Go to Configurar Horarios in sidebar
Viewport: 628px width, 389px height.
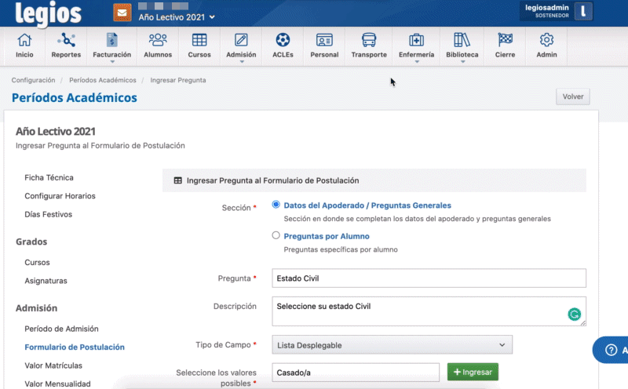pos(60,196)
